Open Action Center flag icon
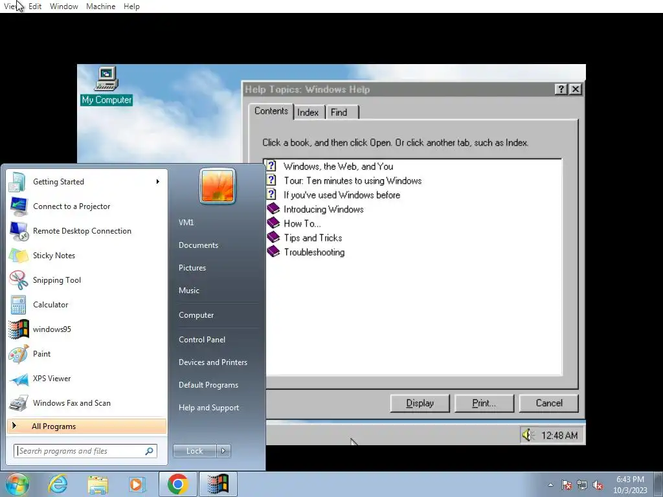 (567, 485)
